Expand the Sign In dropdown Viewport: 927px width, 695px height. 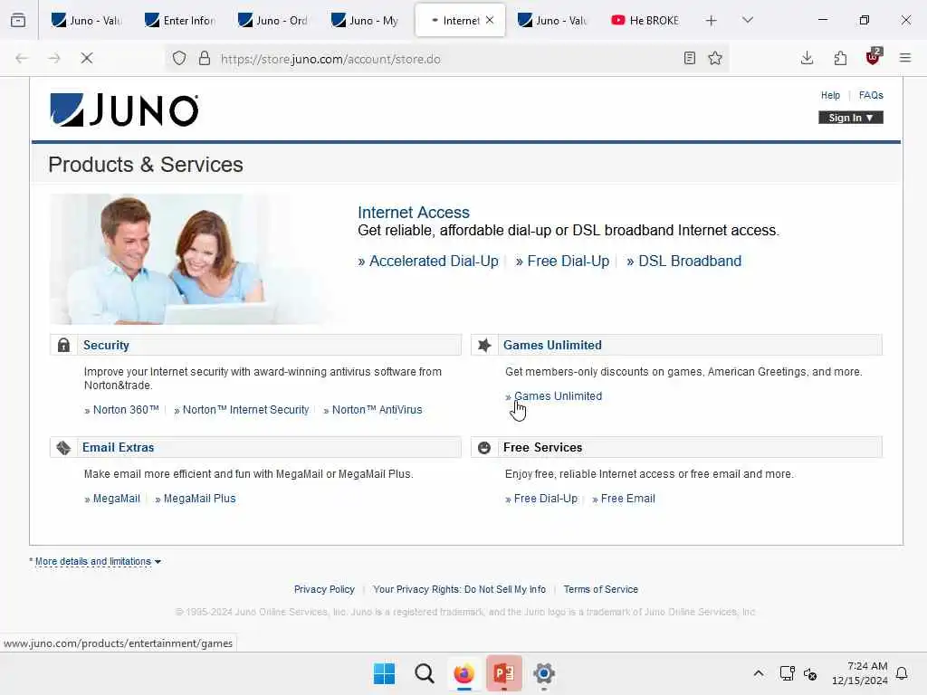tap(851, 118)
